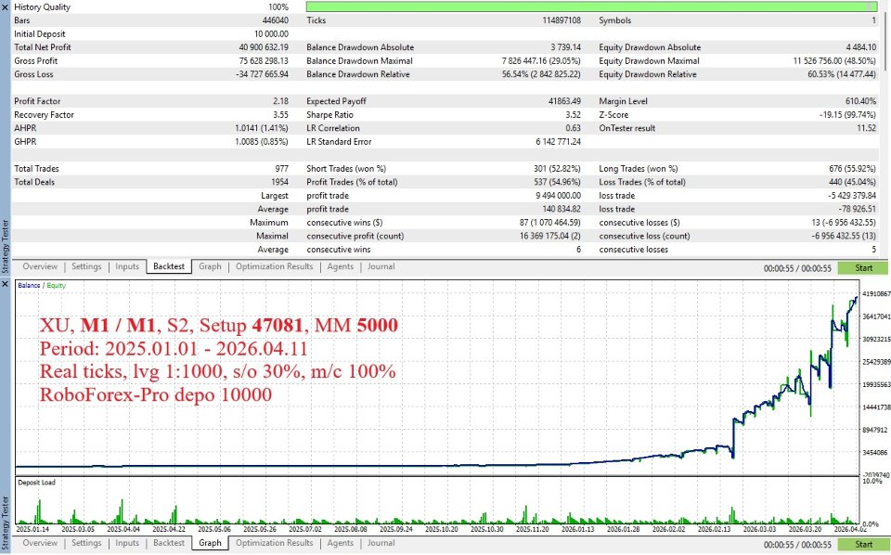
Task: Select the Backtest tab in the upper panel
Action: click(x=169, y=266)
